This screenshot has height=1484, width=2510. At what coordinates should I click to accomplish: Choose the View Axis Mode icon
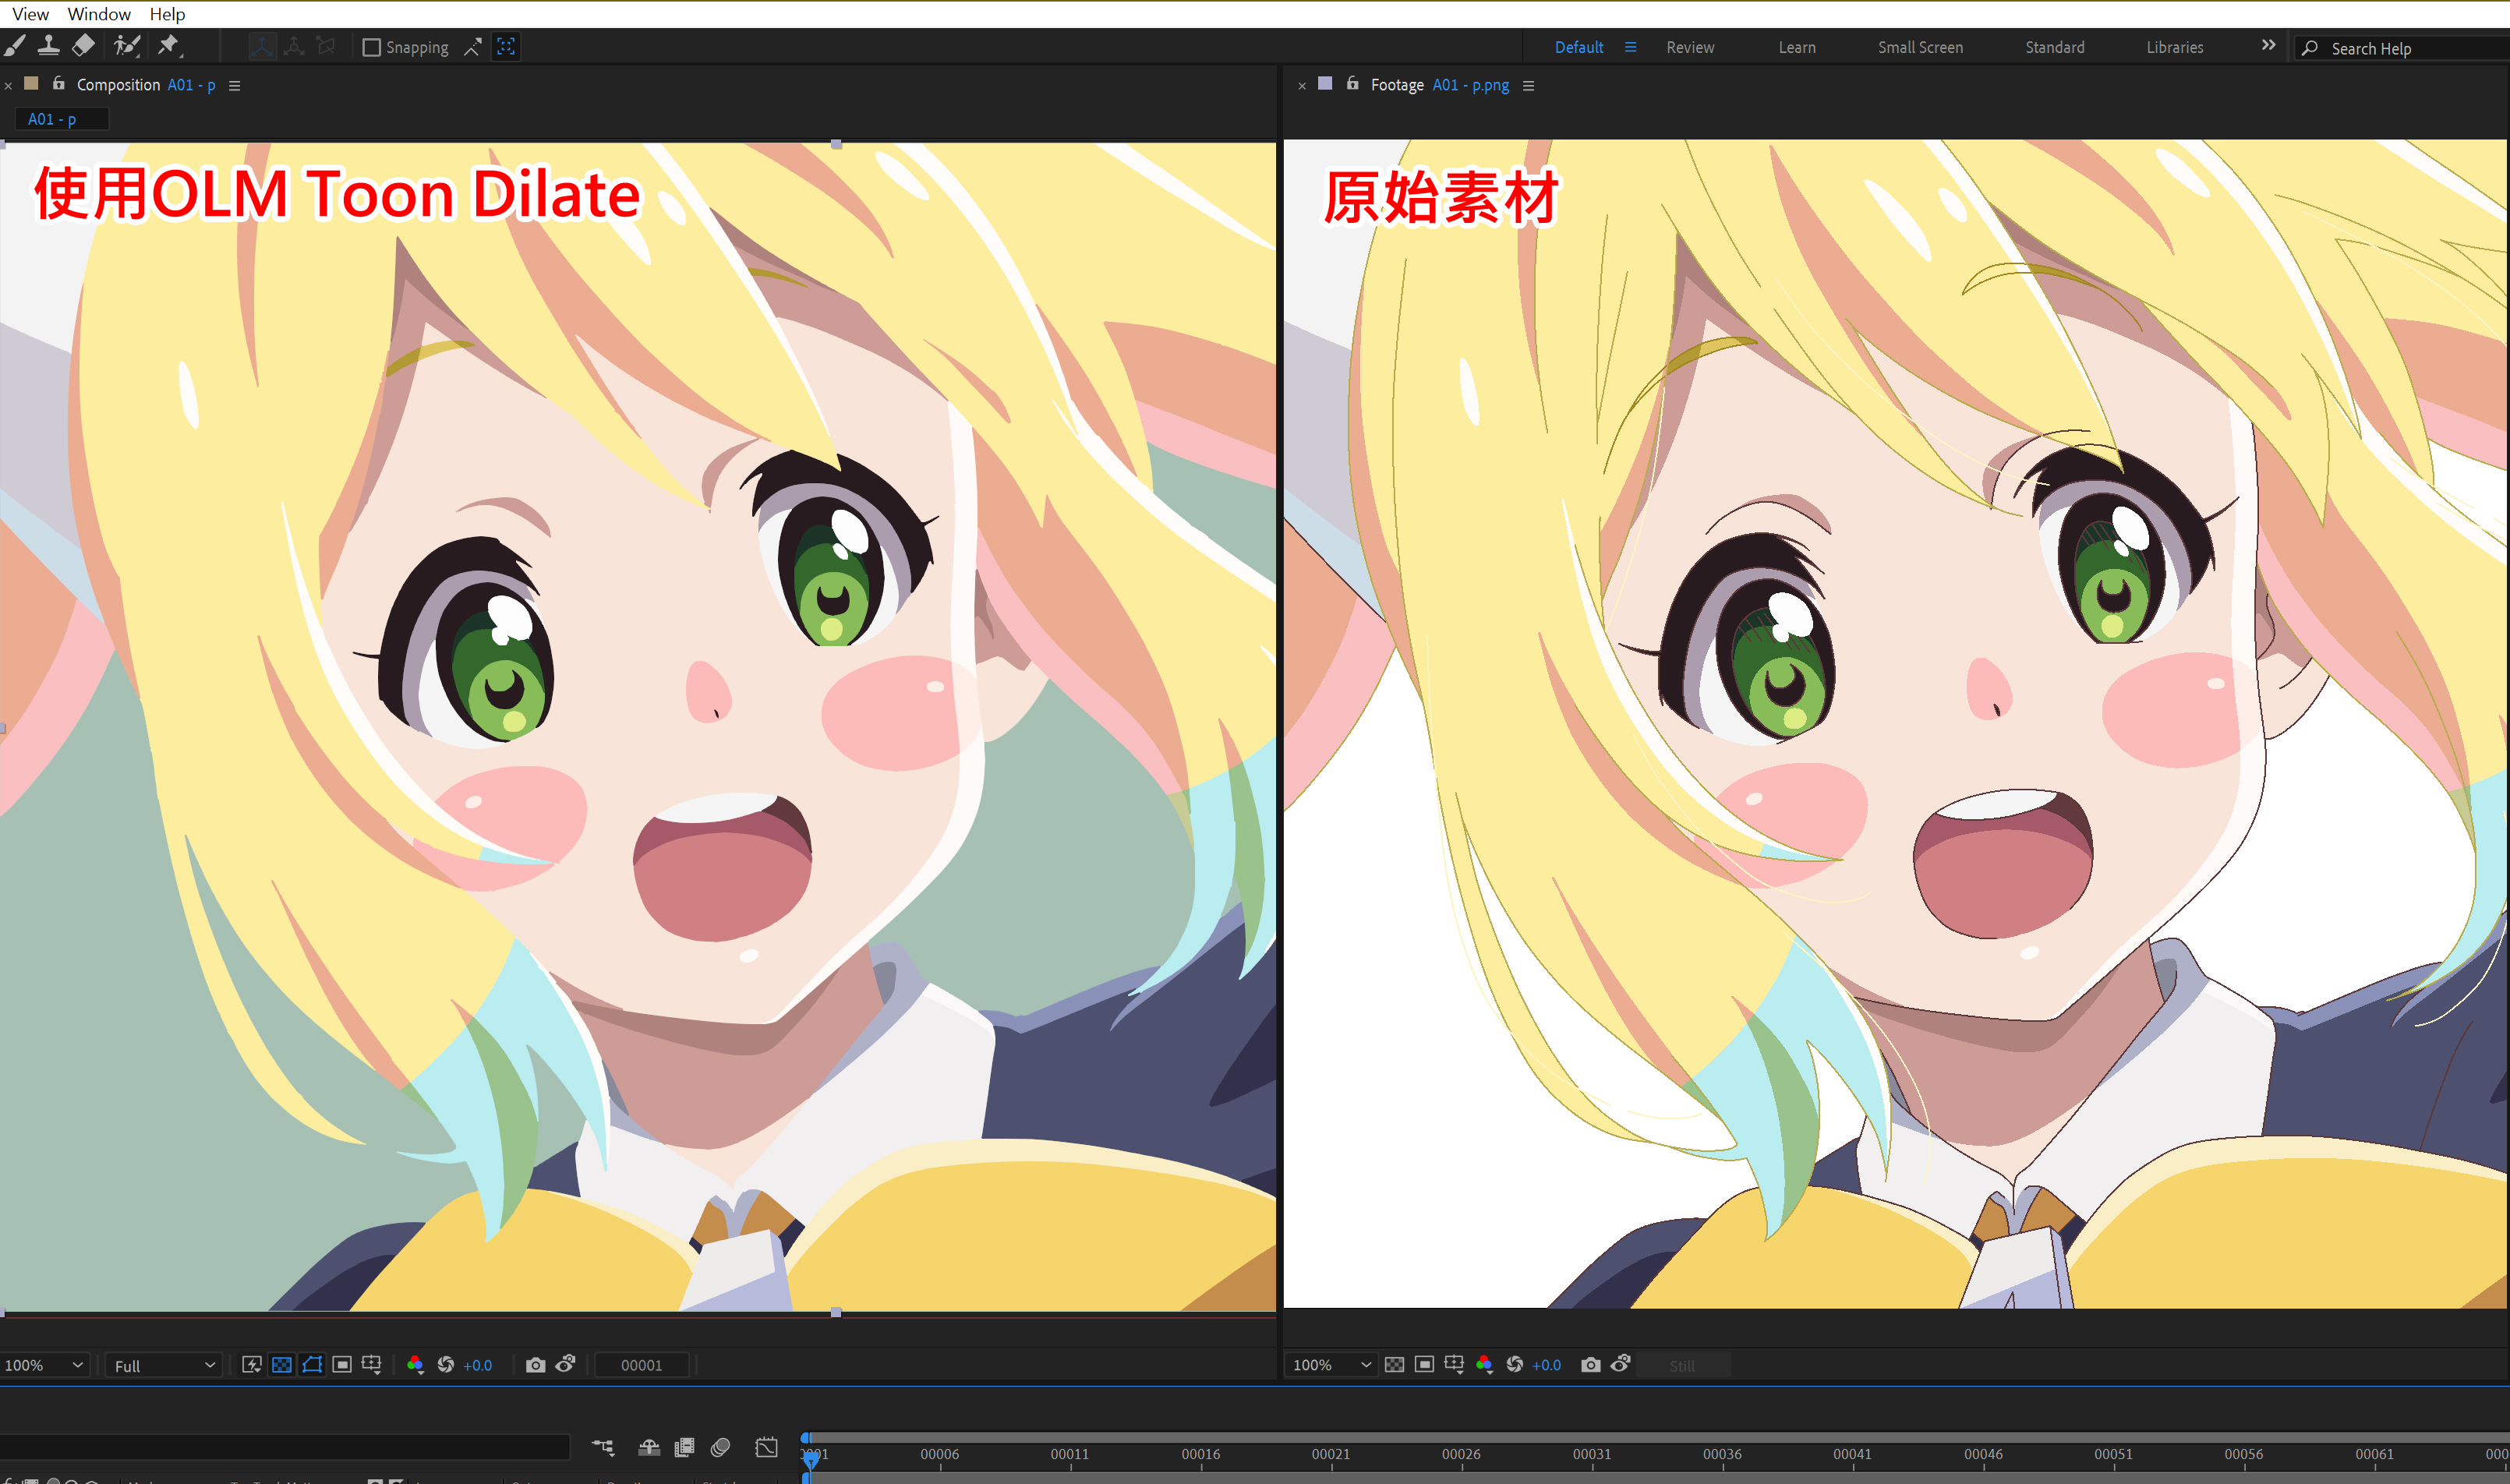coord(326,46)
